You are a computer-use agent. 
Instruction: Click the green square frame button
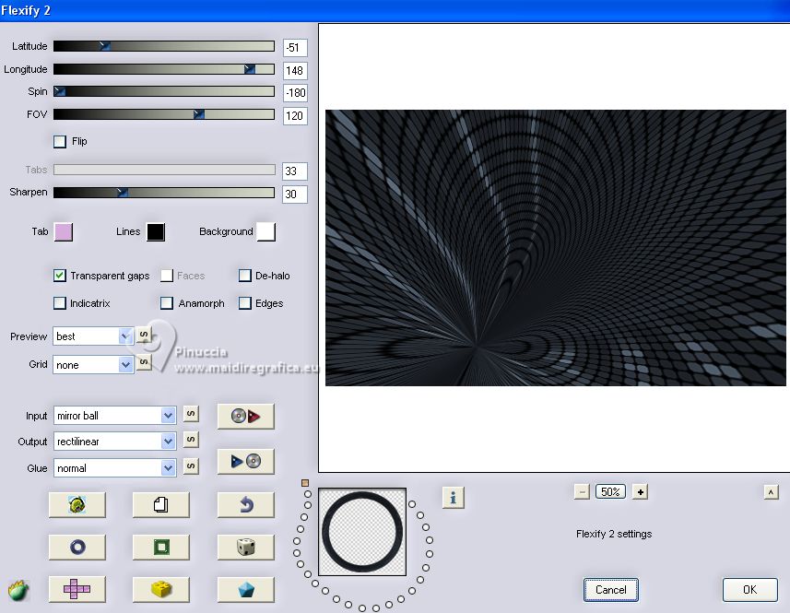click(161, 547)
